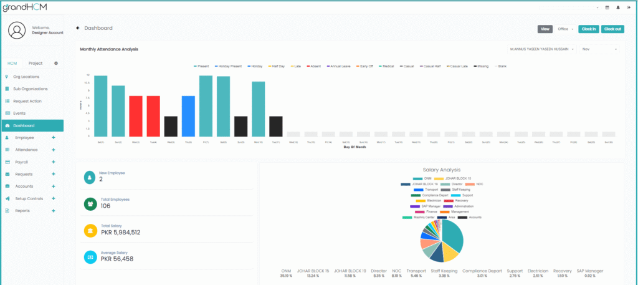The height and width of the screenshot is (285, 638).
Task: Switch to the Project tab
Action: coord(36,63)
